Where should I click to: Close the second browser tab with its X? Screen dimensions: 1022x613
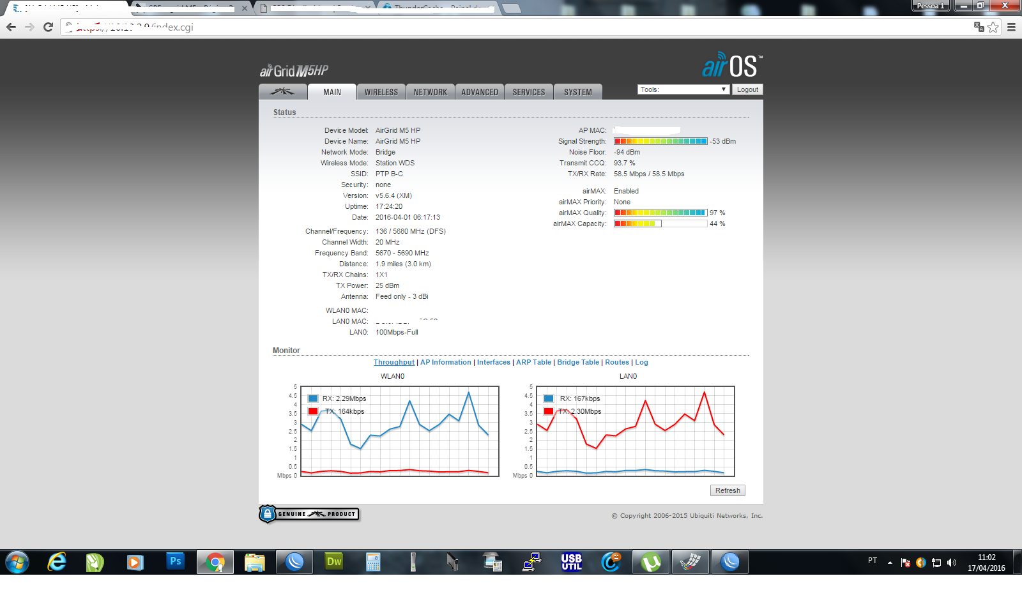pyautogui.click(x=244, y=8)
